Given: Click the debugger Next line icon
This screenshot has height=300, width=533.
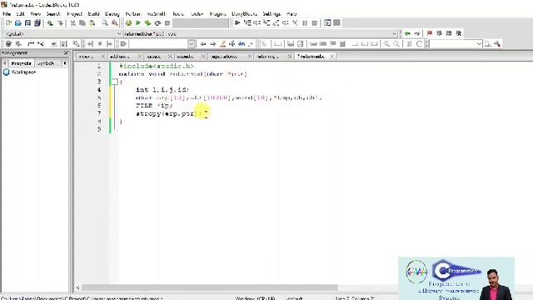Looking at the screenshot, I should click(x=257, y=22).
